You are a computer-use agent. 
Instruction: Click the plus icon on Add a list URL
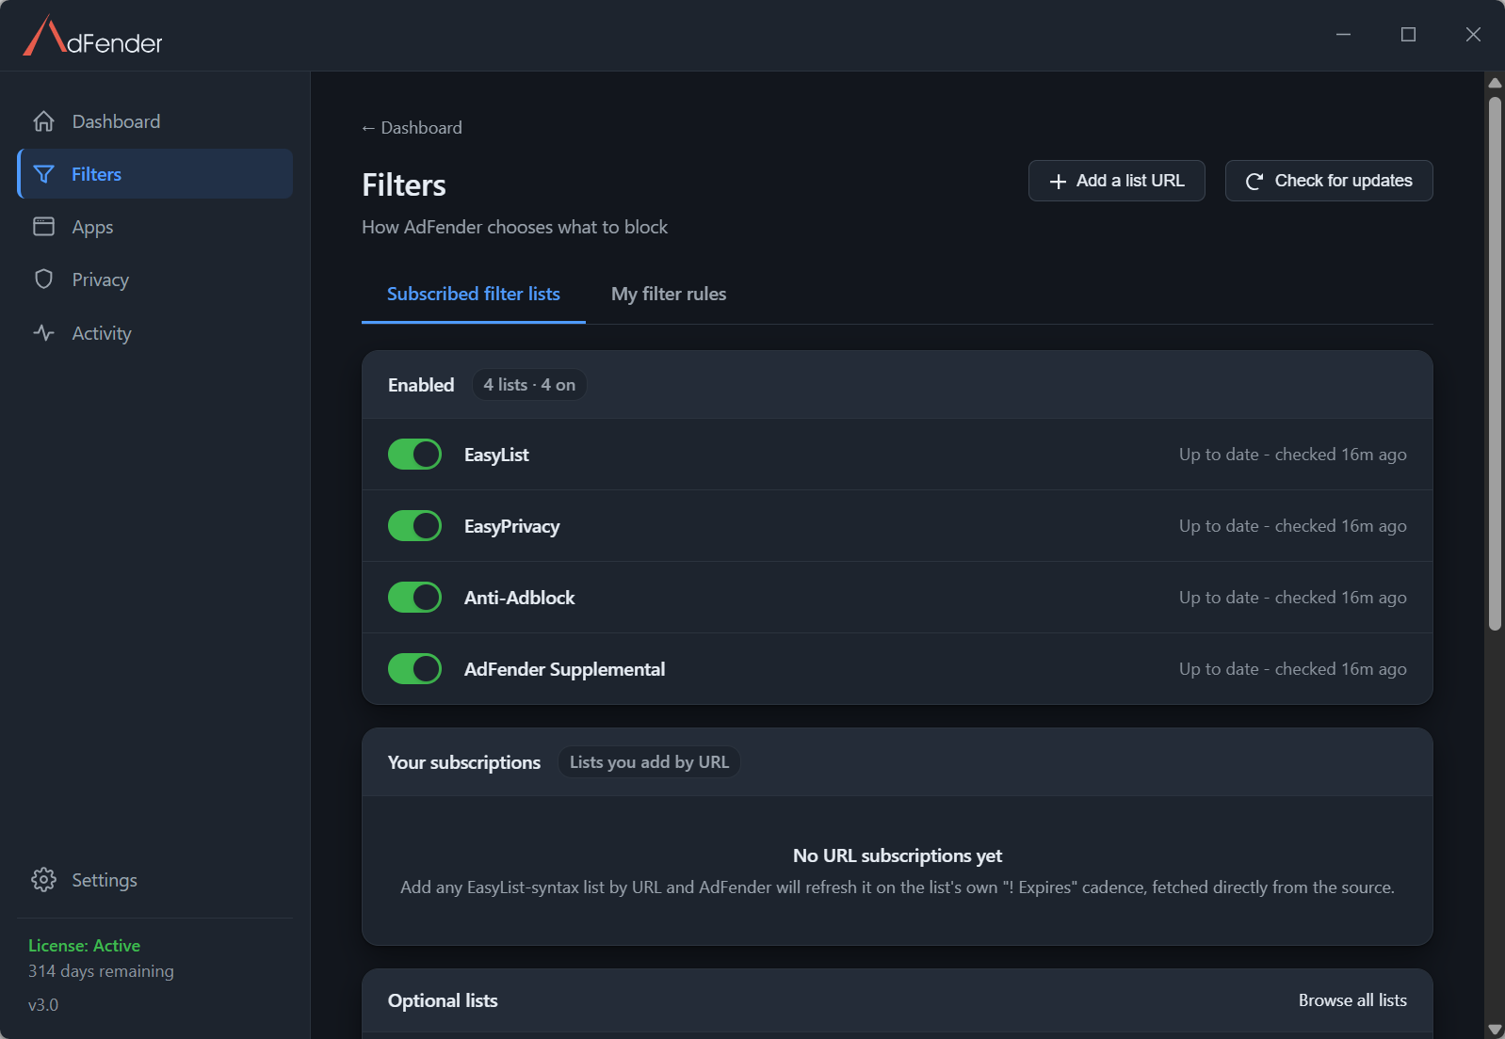pos(1058,182)
